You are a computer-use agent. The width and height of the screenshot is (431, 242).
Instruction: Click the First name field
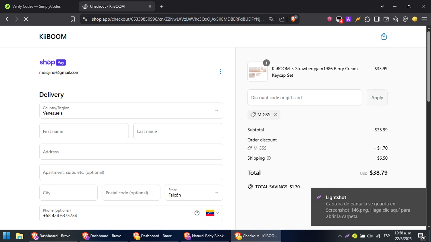pos(84,131)
